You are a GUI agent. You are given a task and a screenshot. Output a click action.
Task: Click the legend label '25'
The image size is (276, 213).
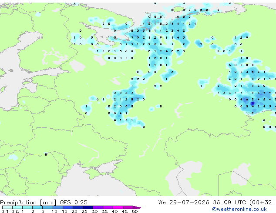[x=84, y=211]
